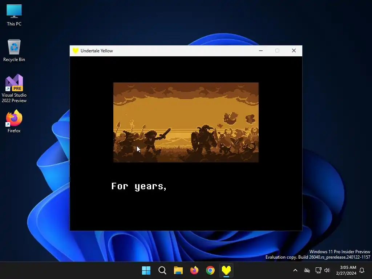372x279 pixels.
Task: Click Undertale Yellow taskbar heart icon
Action: pyautogui.click(x=226, y=270)
